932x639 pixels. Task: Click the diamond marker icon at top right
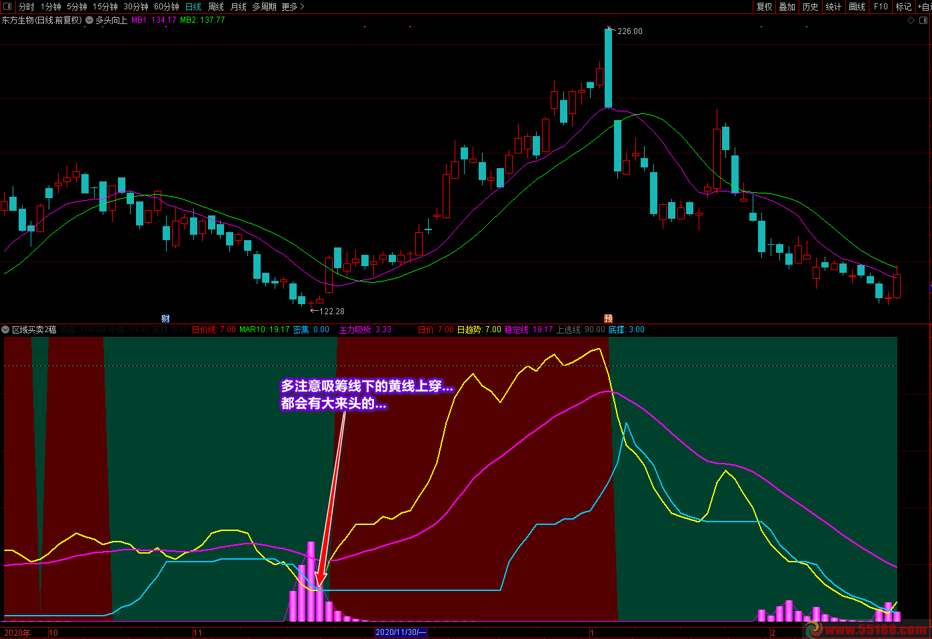click(x=911, y=21)
